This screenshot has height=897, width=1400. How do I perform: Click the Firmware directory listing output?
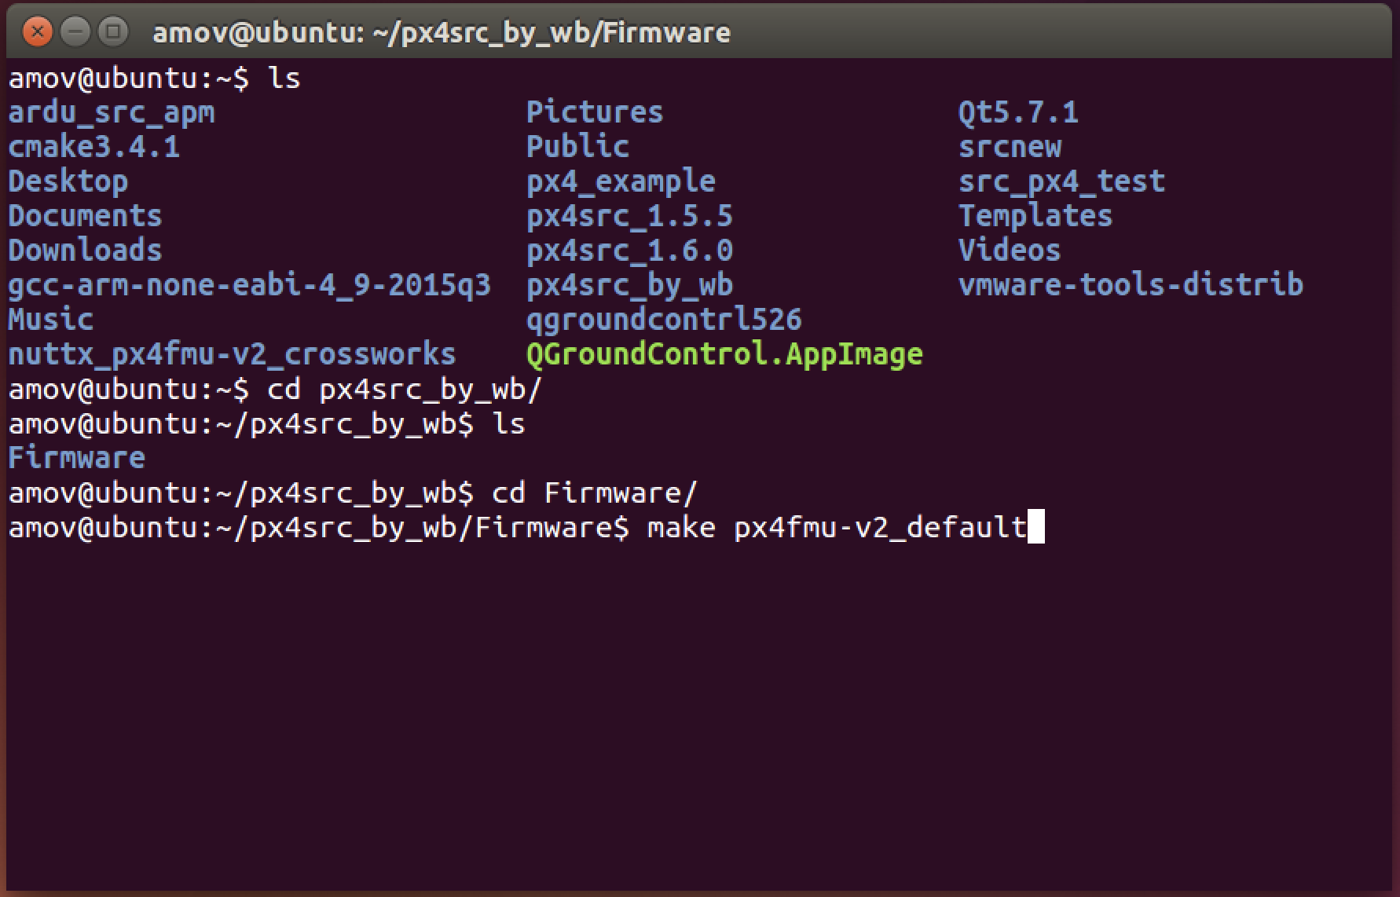tap(77, 458)
